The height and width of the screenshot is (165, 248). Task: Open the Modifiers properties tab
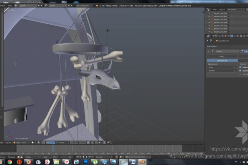[232, 36]
